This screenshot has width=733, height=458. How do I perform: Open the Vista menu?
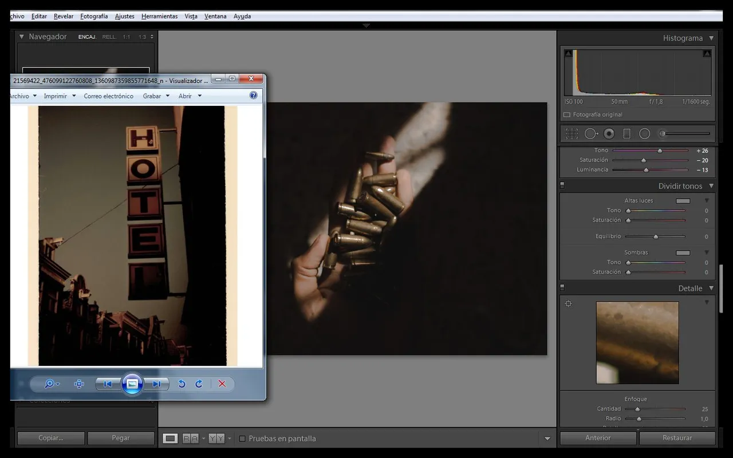[x=191, y=16]
